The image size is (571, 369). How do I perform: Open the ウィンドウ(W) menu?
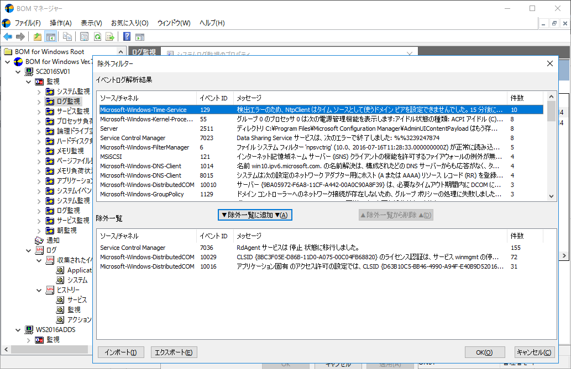pyautogui.click(x=174, y=23)
